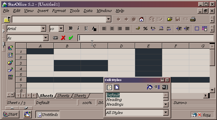Click the Open File folder icon
This screenshot has height=120, width=217.
click(170, 19)
